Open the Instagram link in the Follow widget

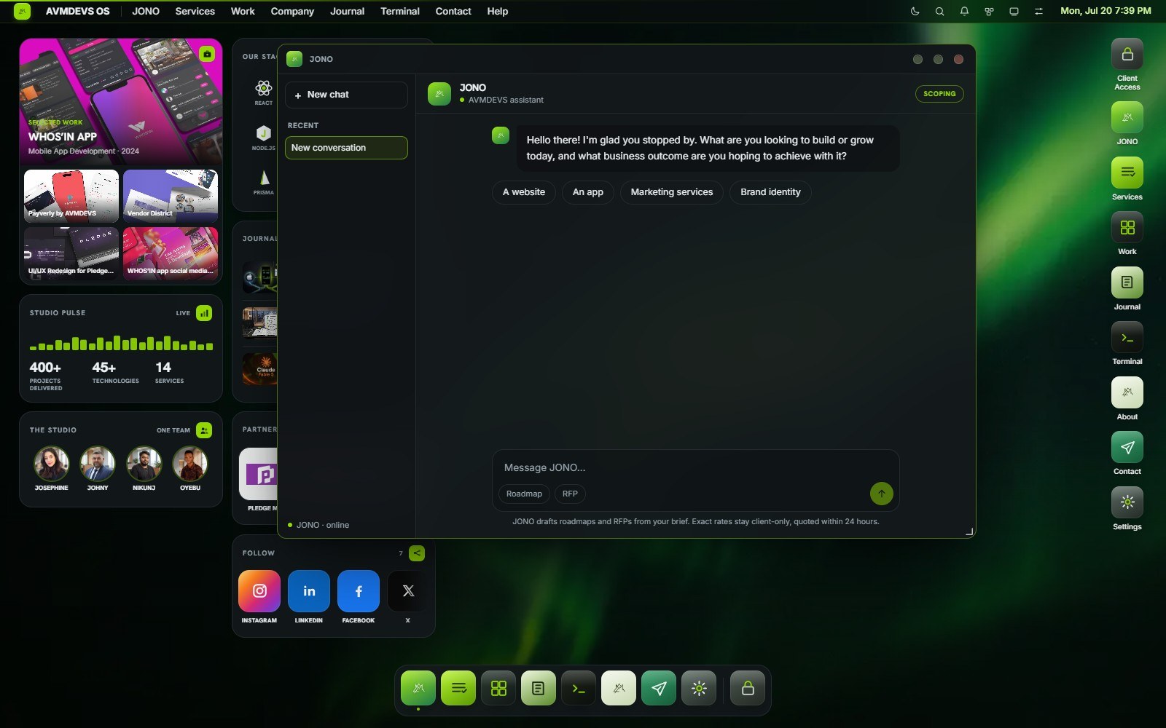click(x=259, y=591)
